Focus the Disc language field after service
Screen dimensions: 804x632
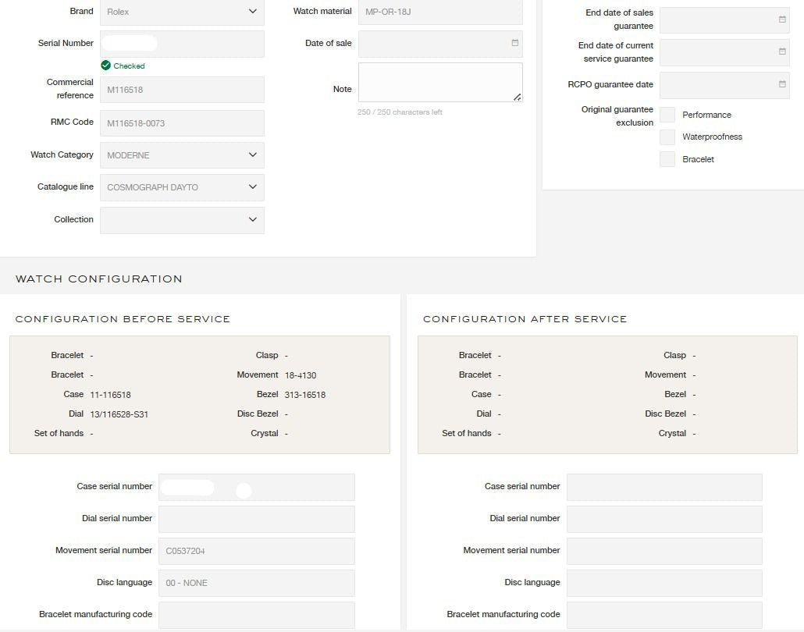tap(663, 583)
